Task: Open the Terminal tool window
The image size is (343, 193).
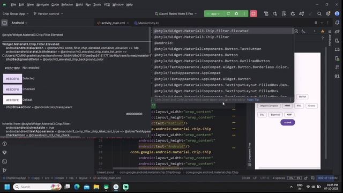Action: coord(4,161)
